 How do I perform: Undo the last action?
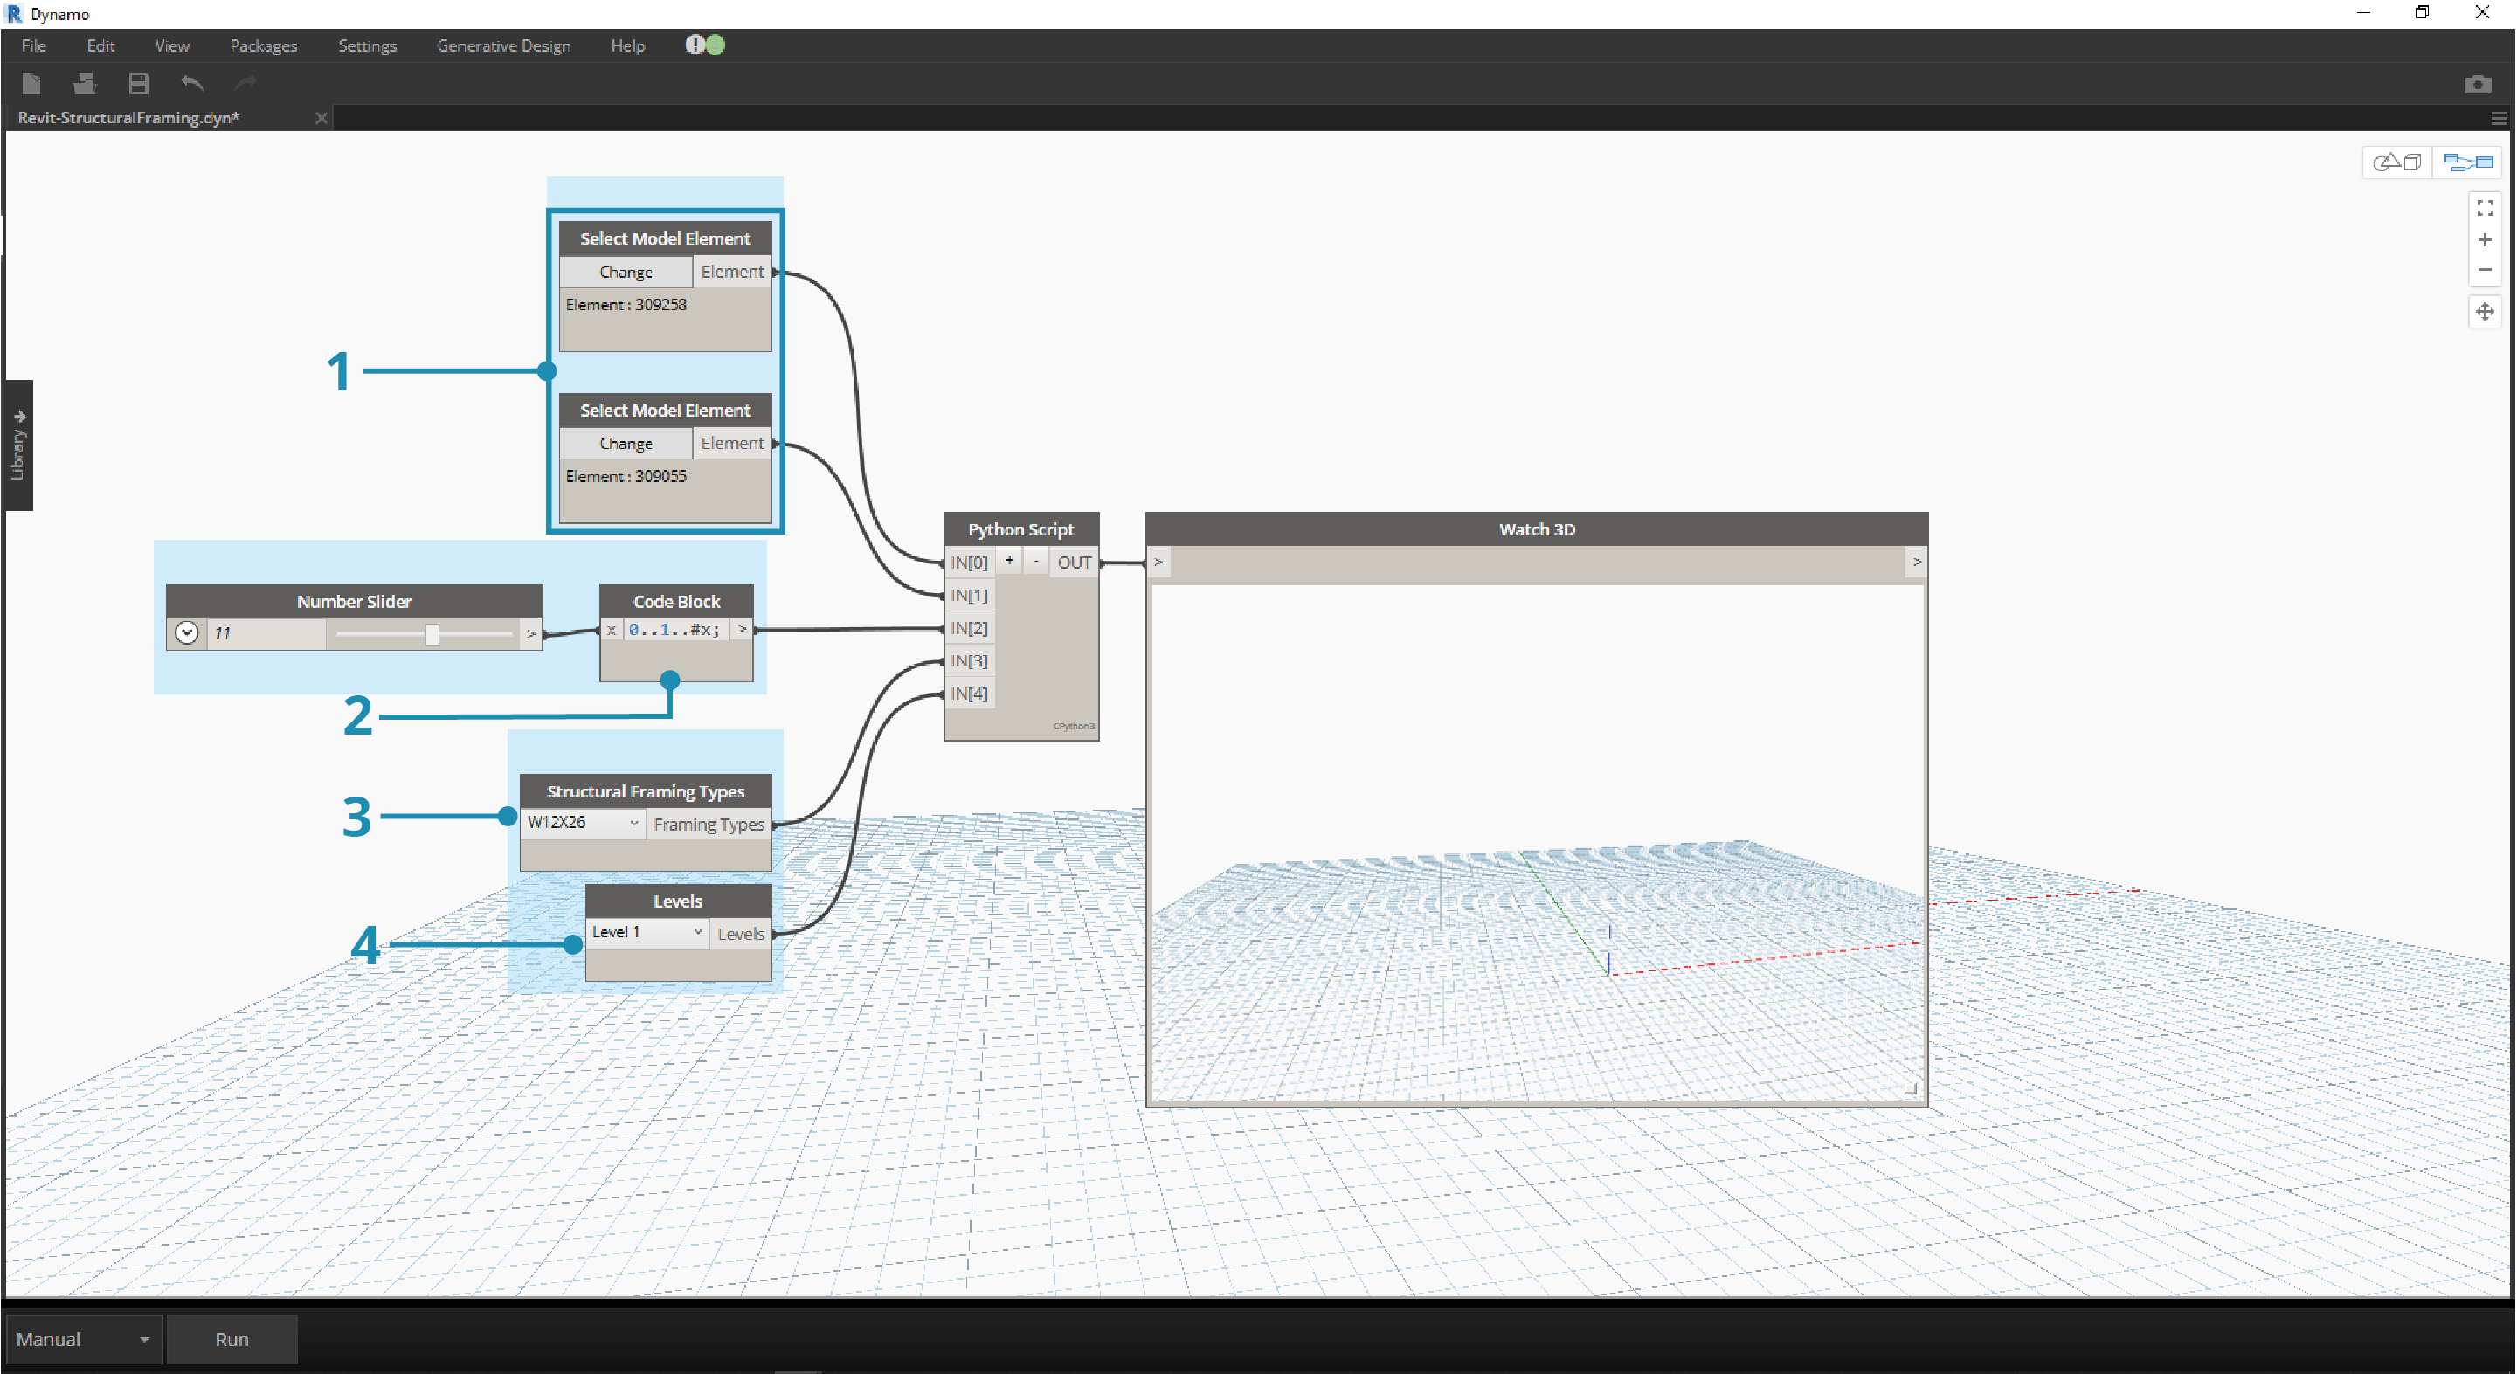[x=191, y=84]
